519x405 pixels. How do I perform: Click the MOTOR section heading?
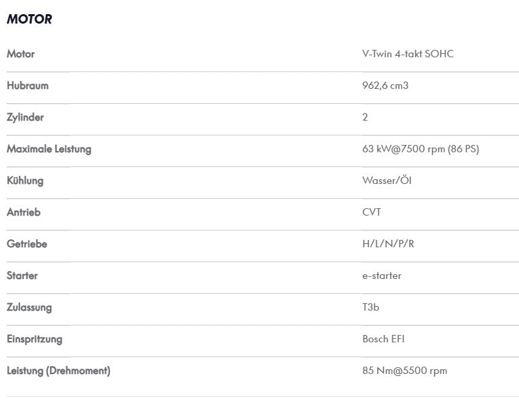pyautogui.click(x=30, y=19)
